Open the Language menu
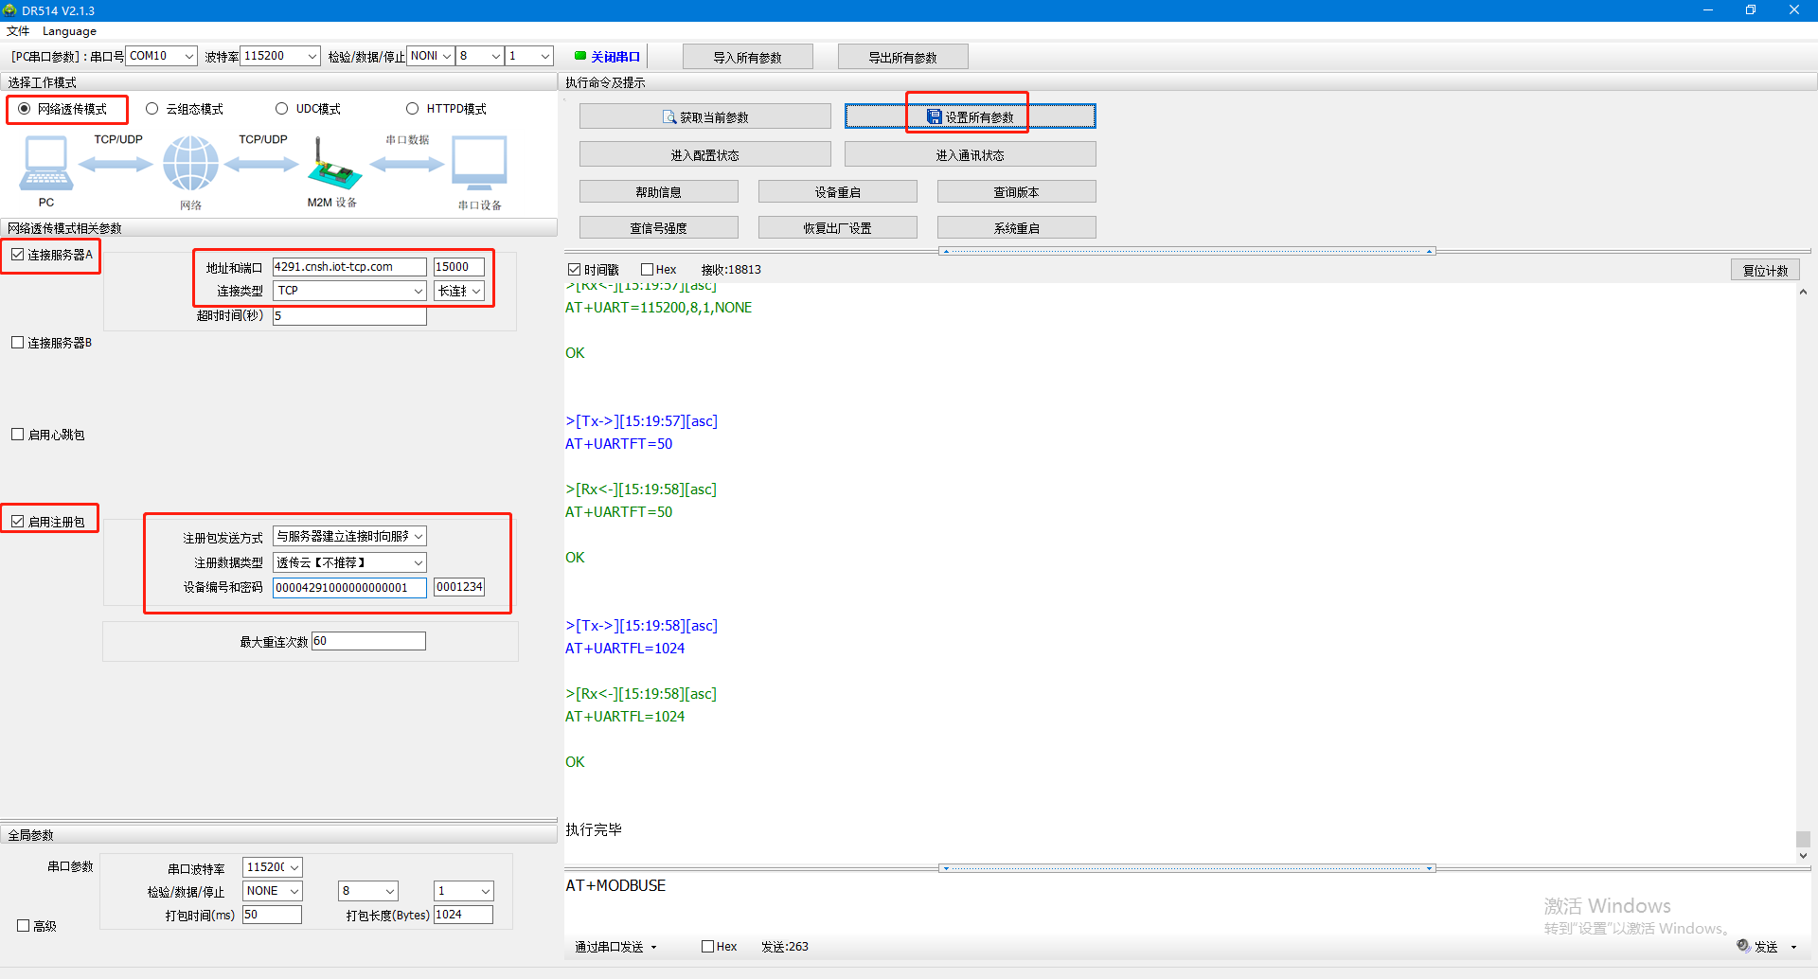Screen dimensions: 1818x979 tap(69, 31)
